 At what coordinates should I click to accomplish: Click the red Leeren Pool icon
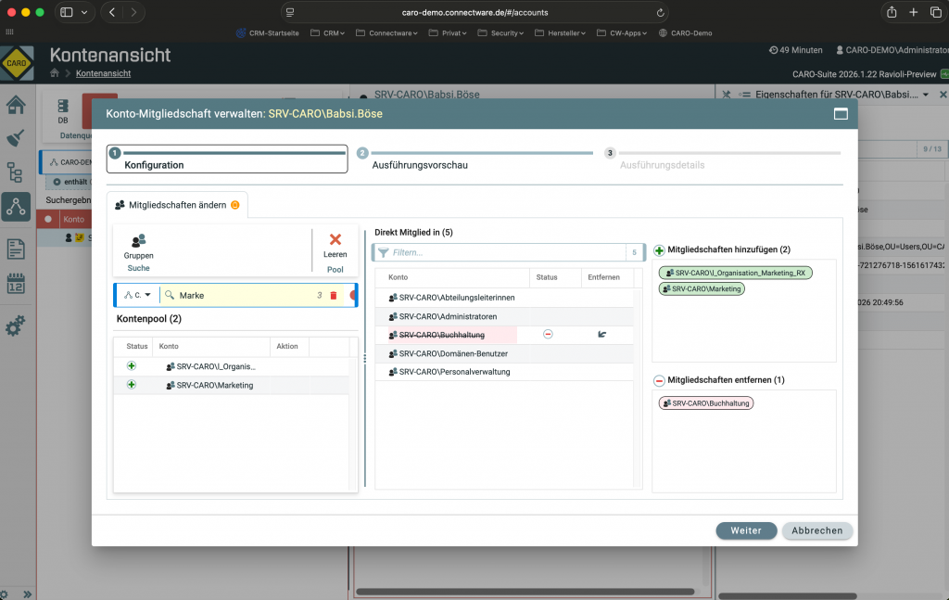335,238
